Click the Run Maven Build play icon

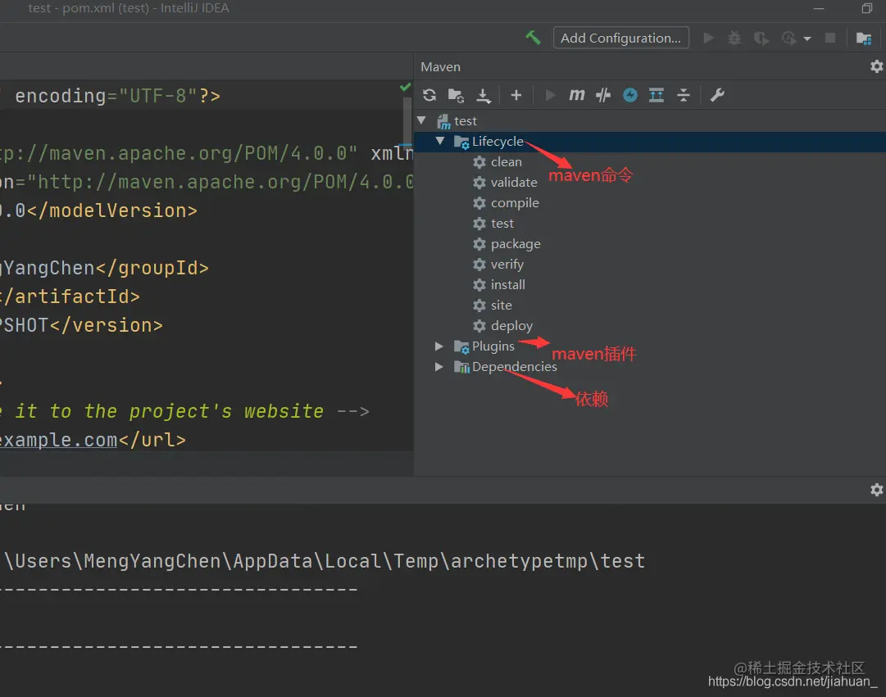[x=550, y=95]
